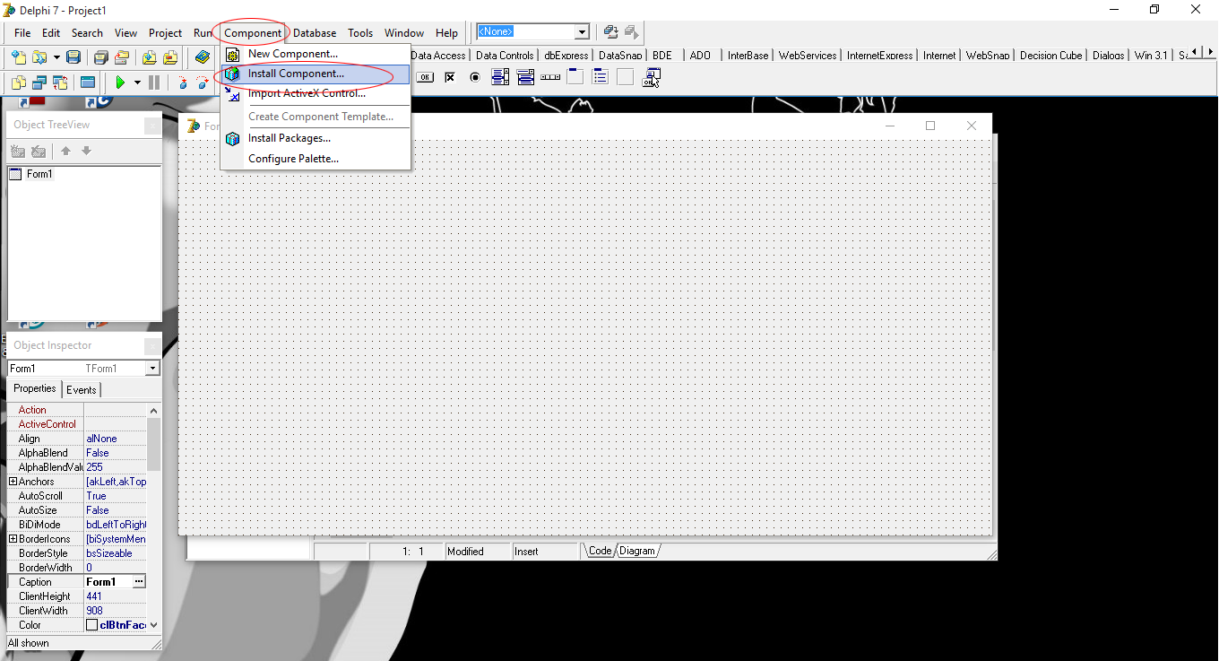
Task: Expand the Anchors property
Action: (13, 482)
